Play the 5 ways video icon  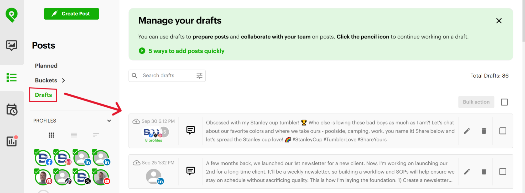142,51
